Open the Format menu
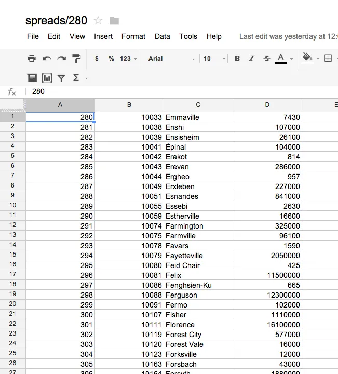Viewport: 338px width, 374px height. pyautogui.click(x=133, y=36)
